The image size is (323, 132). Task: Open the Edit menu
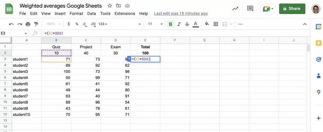coord(33,14)
